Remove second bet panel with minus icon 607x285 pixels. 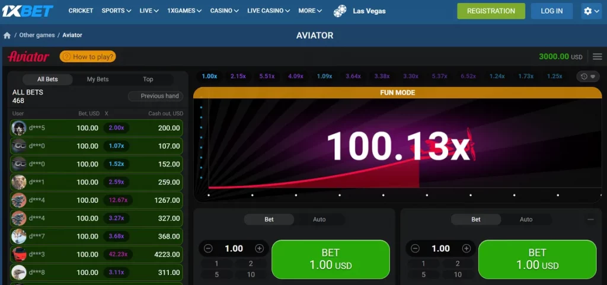point(590,219)
